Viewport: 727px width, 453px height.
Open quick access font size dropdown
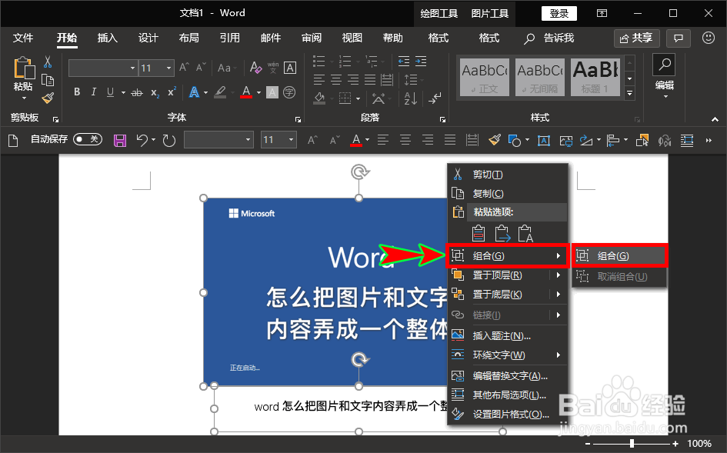coord(291,139)
